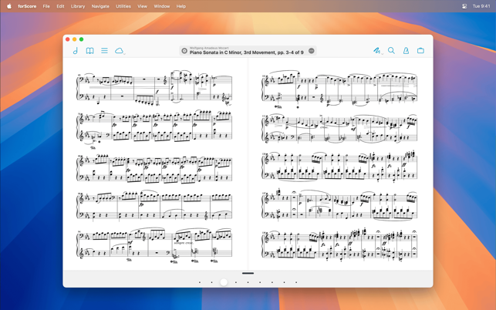Image resolution: width=496 pixels, height=310 pixels.
Task: Open the File menu
Action: pos(46,6)
